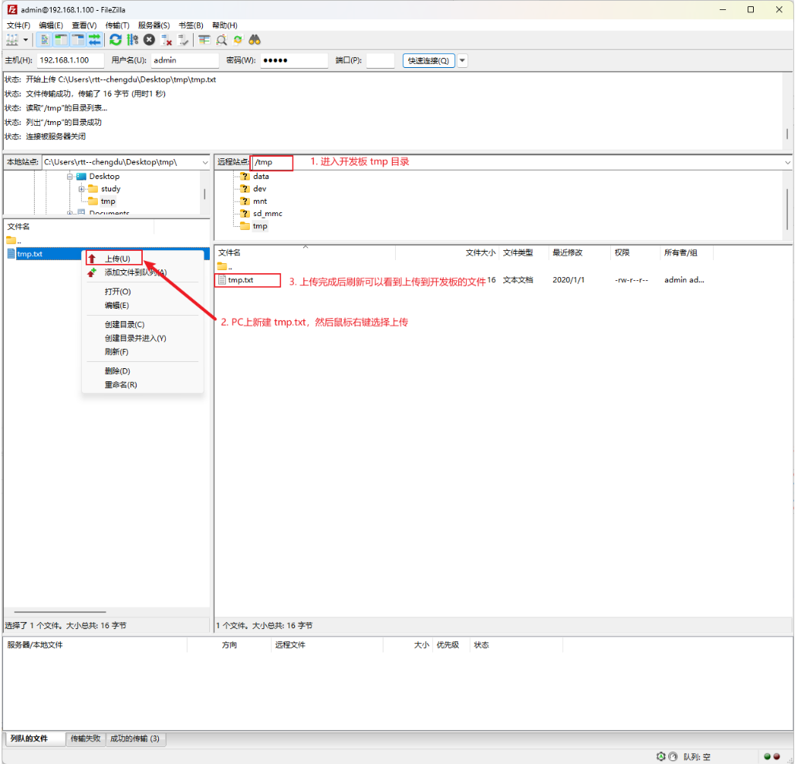Click the disconnect from server icon
Image resolution: width=797 pixels, height=764 pixels.
coord(166,39)
